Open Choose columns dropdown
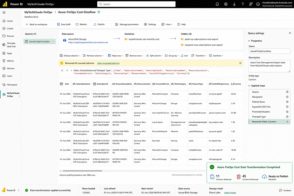This screenshot has height=196, width=294. point(70,56)
